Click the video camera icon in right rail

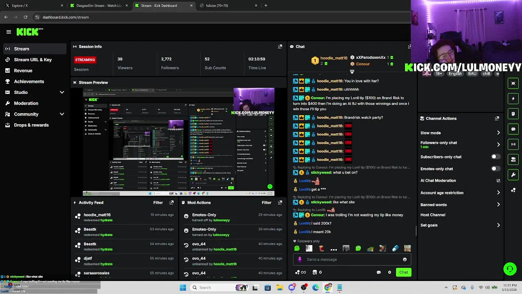click(513, 159)
